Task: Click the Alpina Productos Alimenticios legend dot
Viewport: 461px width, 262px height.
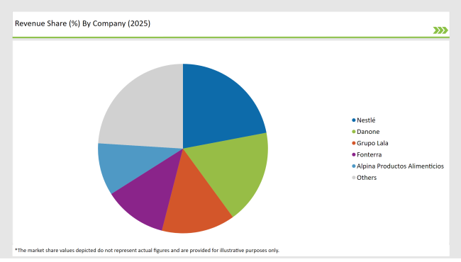Action: click(x=354, y=166)
